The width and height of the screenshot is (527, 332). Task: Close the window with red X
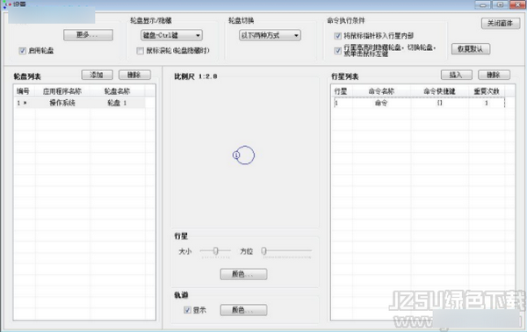[518, 4]
